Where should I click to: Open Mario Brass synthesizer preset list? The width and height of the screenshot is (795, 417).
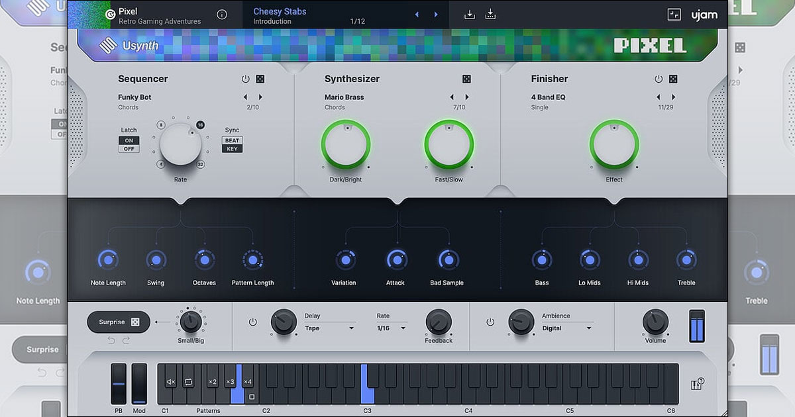pos(344,97)
